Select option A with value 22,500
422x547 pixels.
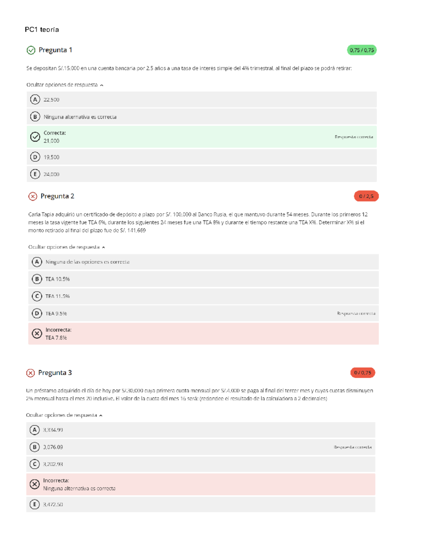click(x=35, y=100)
